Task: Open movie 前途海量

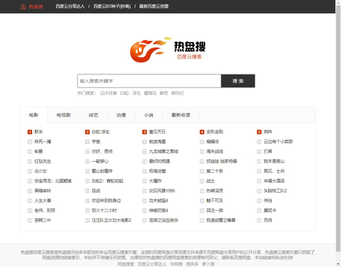Action: tap(157, 142)
